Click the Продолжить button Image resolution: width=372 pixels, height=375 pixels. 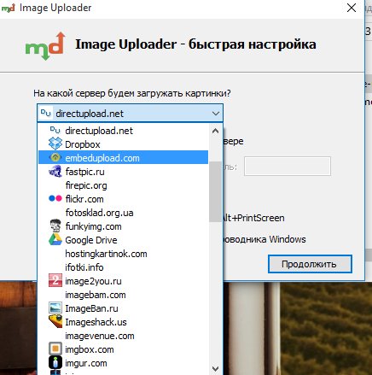310,264
